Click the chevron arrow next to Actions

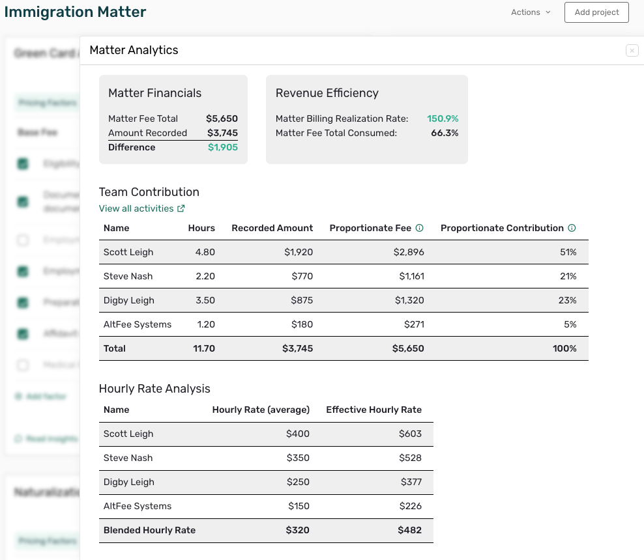548,12
